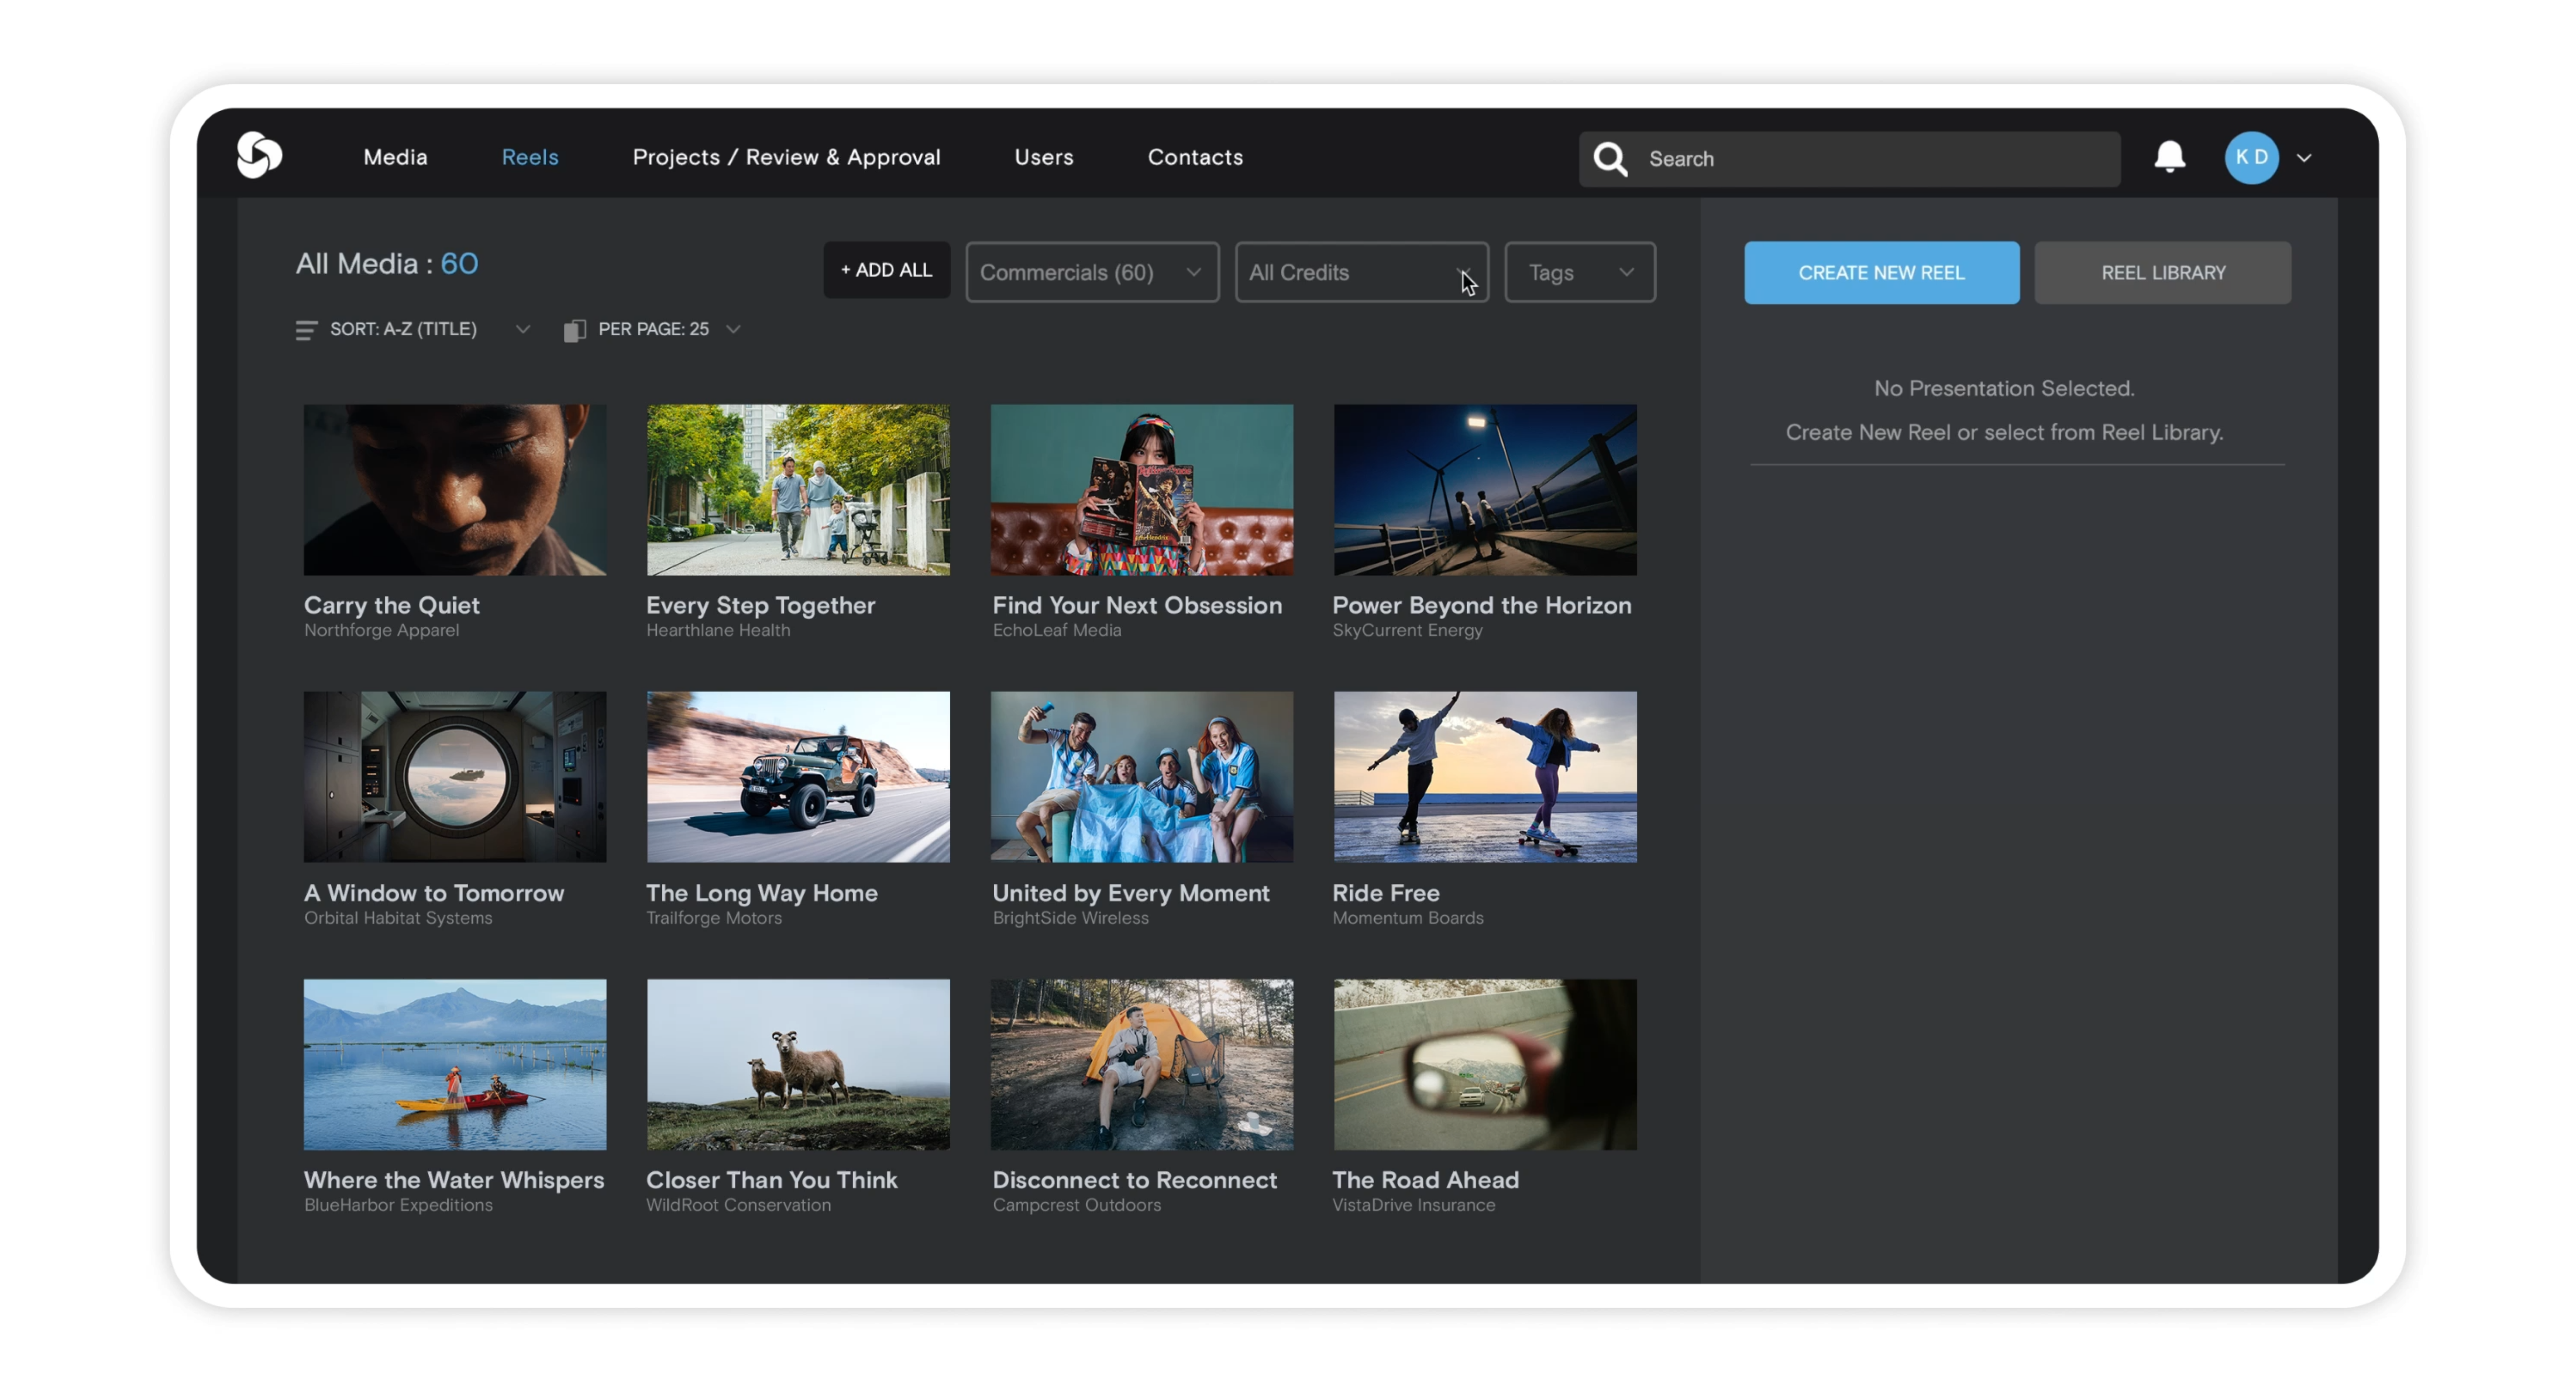The width and height of the screenshot is (2576, 1392).
Task: Select Find Your Next Obsession thumbnail
Action: (x=1141, y=490)
